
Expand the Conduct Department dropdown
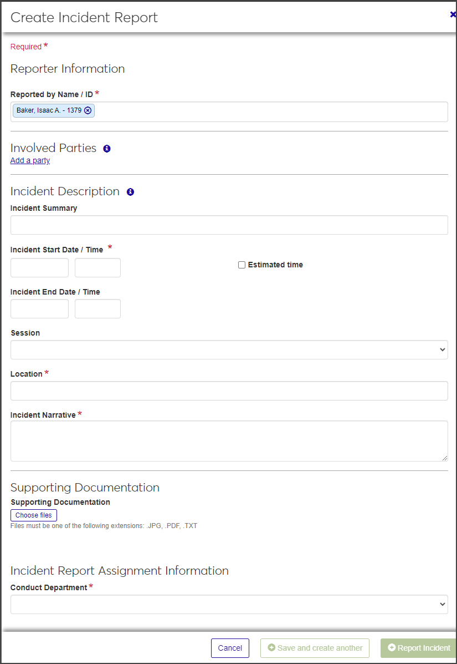coord(229,604)
